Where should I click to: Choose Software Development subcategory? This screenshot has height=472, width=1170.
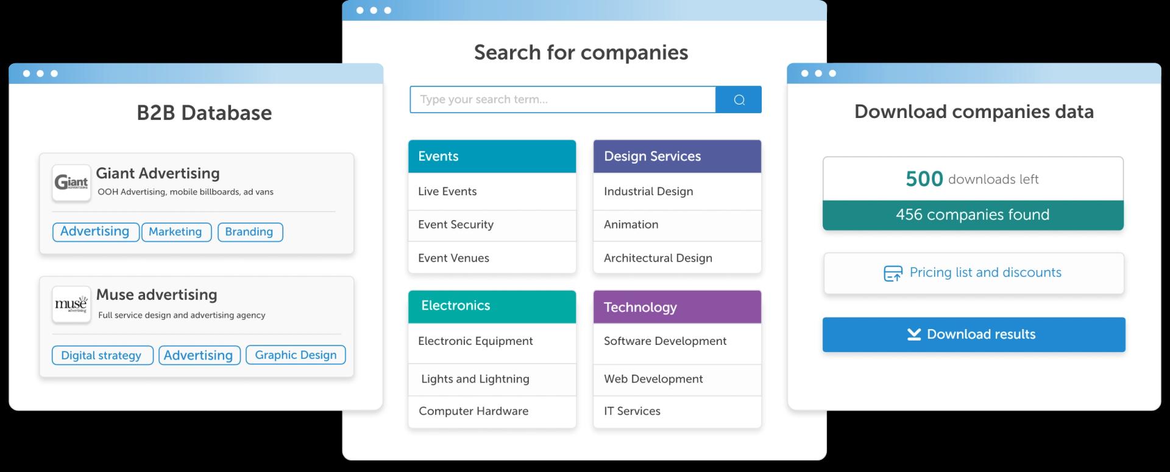coord(677,341)
